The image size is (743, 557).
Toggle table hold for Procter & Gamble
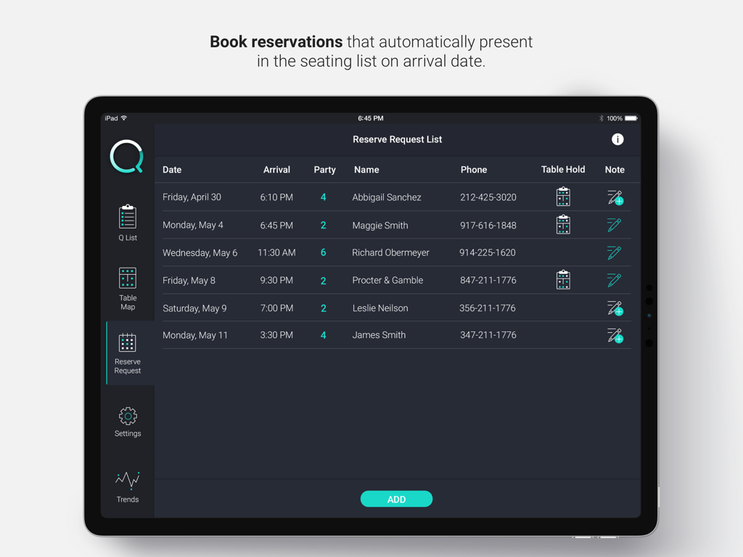(x=563, y=280)
